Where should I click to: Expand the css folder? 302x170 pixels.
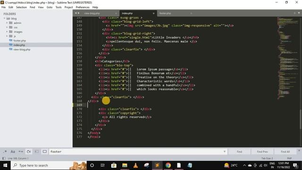[x=7, y=27]
